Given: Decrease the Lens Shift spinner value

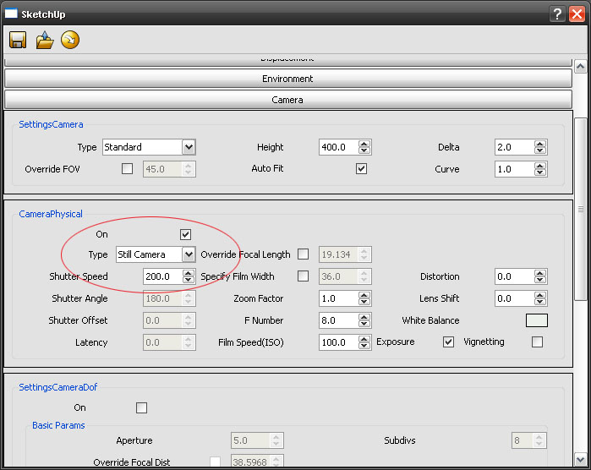Looking at the screenshot, I should [x=539, y=302].
